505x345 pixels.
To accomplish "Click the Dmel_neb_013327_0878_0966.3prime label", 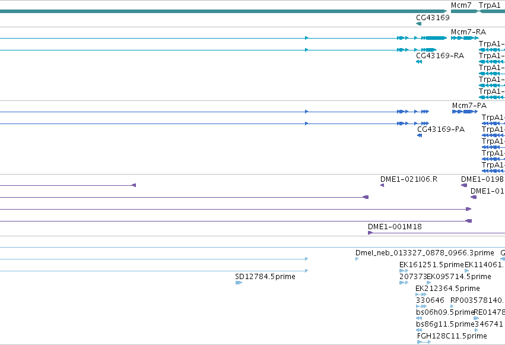I will coord(424,253).
